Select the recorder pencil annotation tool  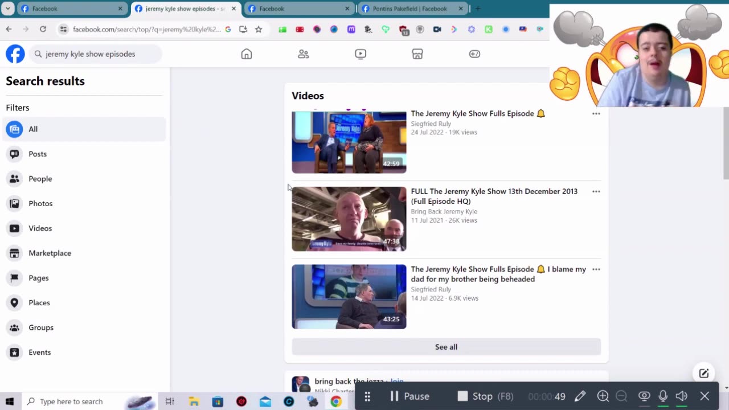[580, 396]
